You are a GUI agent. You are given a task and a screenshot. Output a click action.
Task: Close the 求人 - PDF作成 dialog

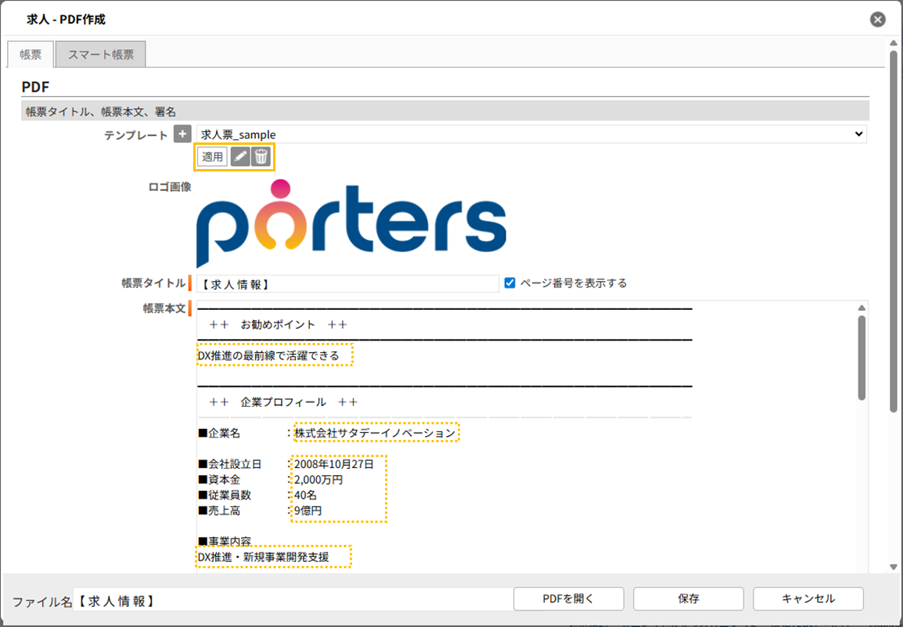878,20
